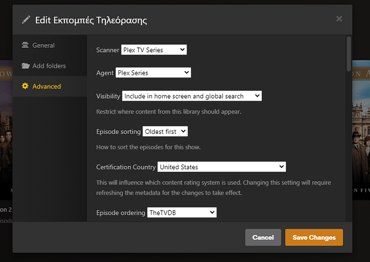Switch to the Add folders tab

[x=49, y=66]
